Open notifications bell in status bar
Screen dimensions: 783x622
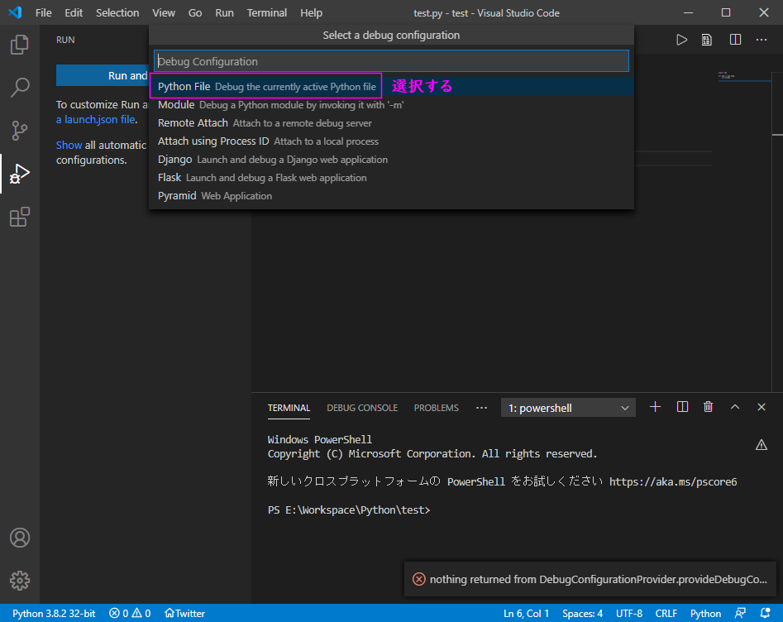click(765, 613)
